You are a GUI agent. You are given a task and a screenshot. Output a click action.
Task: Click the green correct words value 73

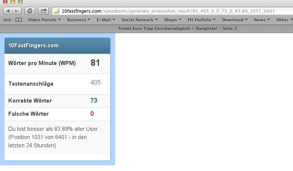coord(94,100)
